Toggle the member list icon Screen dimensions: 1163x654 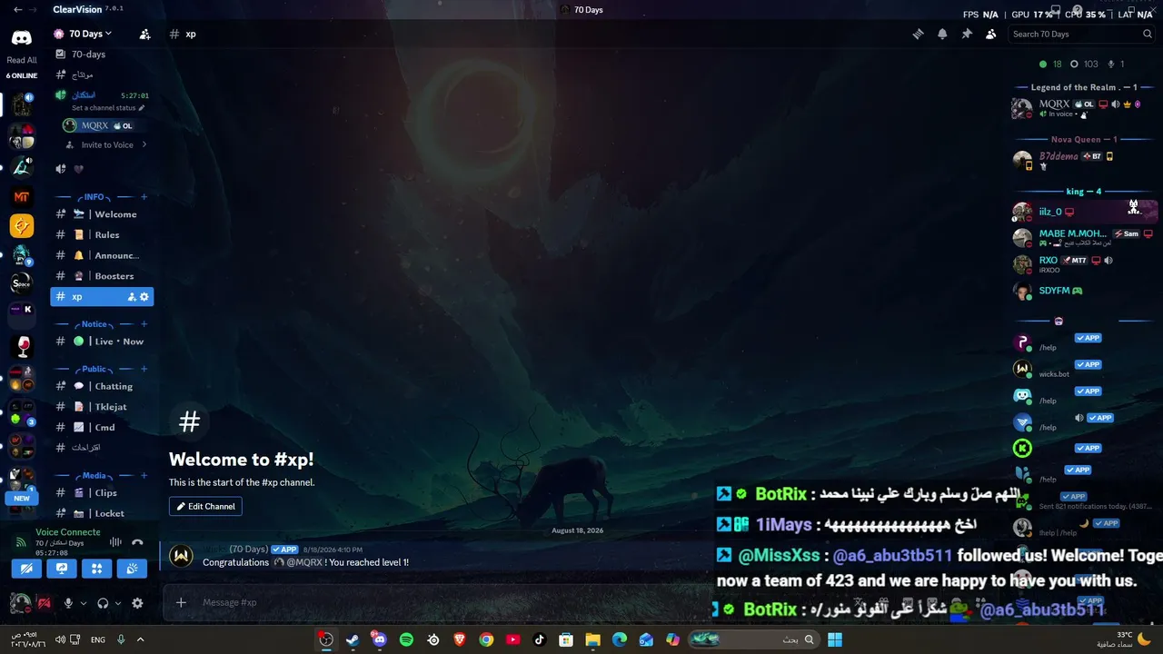coord(991,34)
